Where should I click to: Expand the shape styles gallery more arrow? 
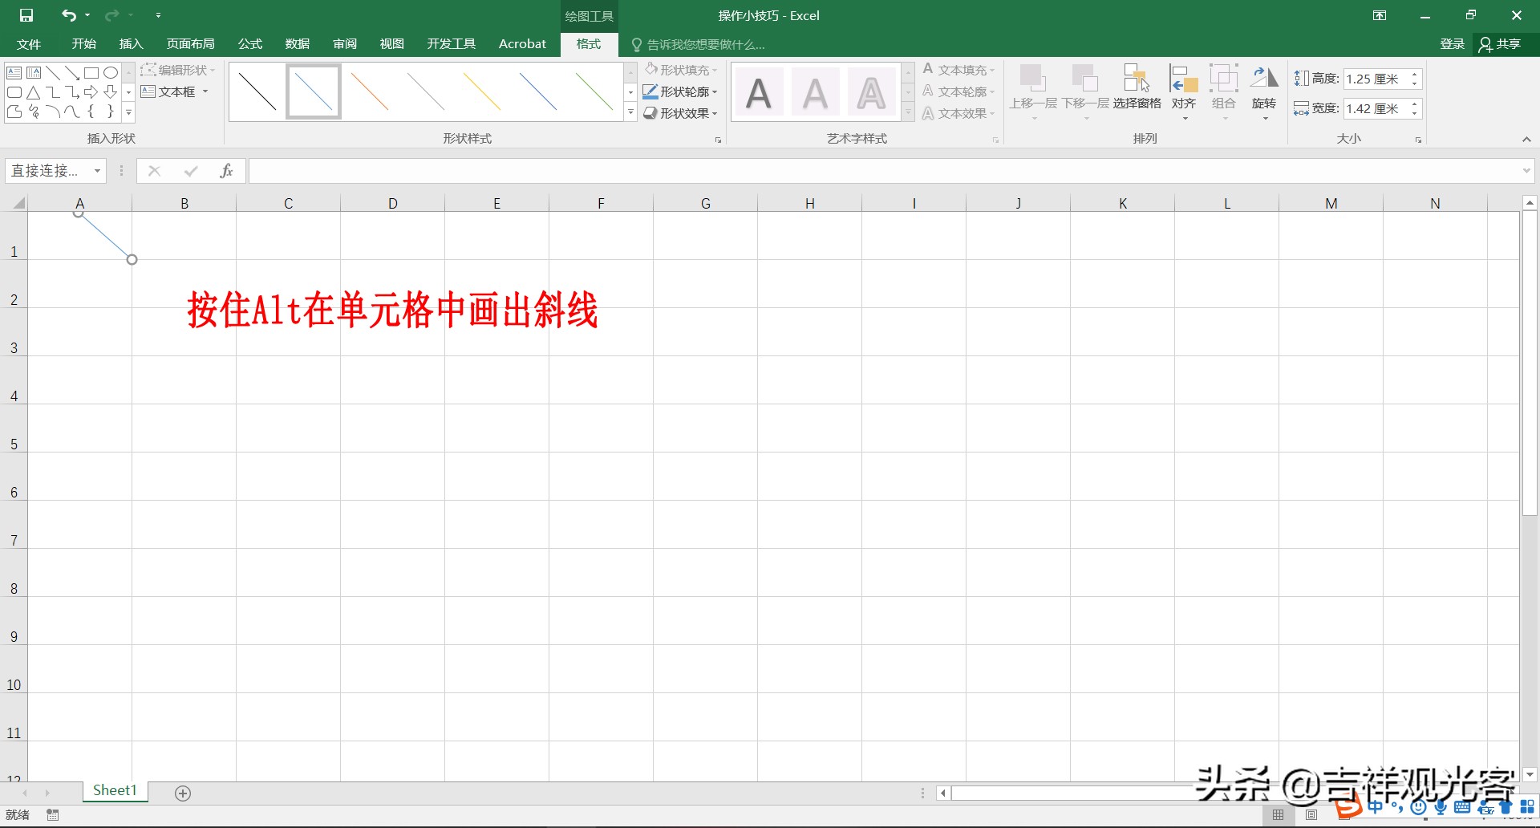point(630,112)
